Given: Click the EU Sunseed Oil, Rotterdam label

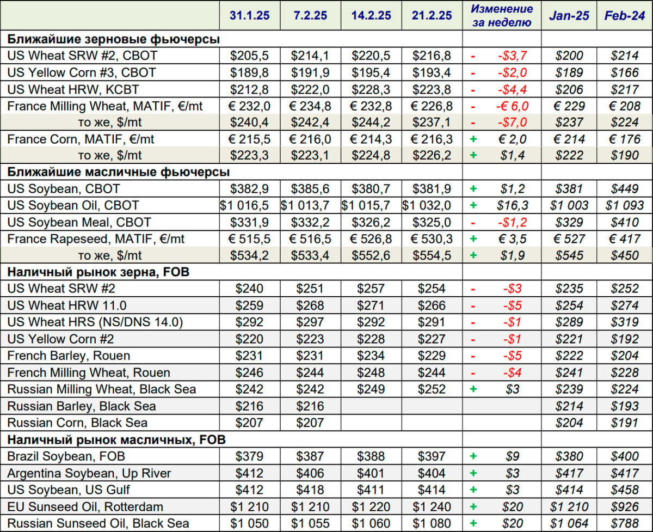Looking at the screenshot, I should [85, 506].
